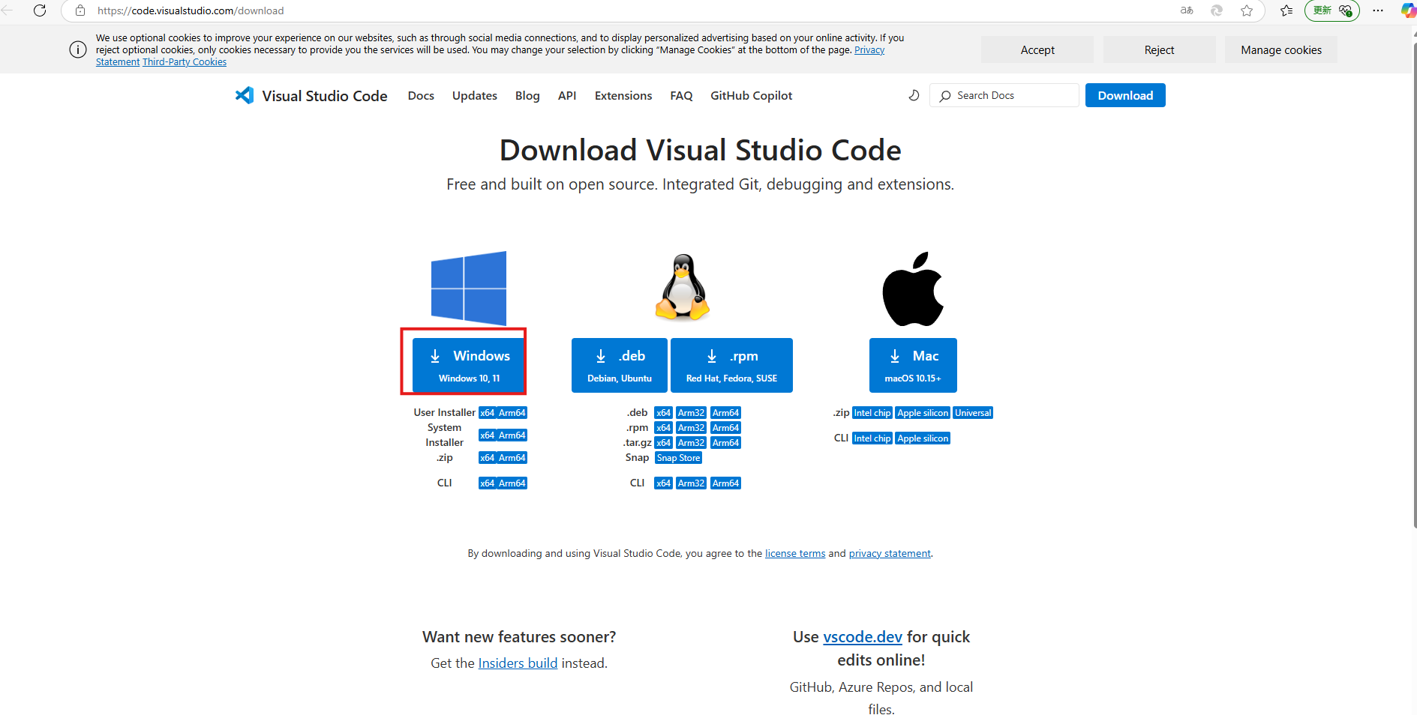This screenshot has width=1417, height=715.
Task: Open the Third-Party Cookies link
Action: click(185, 62)
